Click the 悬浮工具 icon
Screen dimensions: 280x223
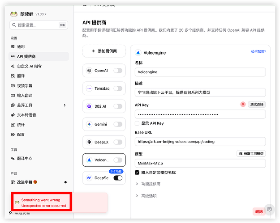[13, 105]
